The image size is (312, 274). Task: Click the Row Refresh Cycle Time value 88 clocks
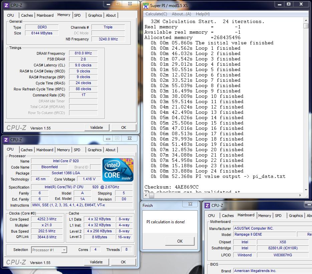pos(83,89)
